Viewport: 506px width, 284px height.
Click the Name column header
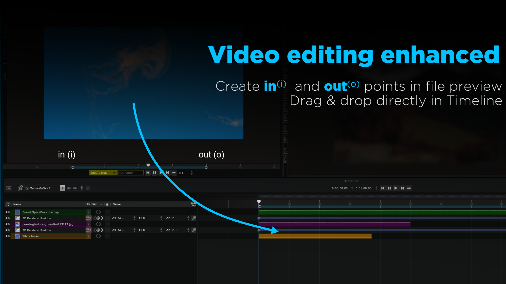pos(17,204)
